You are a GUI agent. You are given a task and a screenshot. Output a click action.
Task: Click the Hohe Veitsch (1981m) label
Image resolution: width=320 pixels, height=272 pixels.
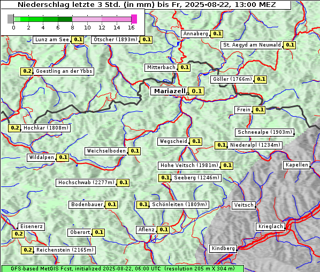pos(189,165)
